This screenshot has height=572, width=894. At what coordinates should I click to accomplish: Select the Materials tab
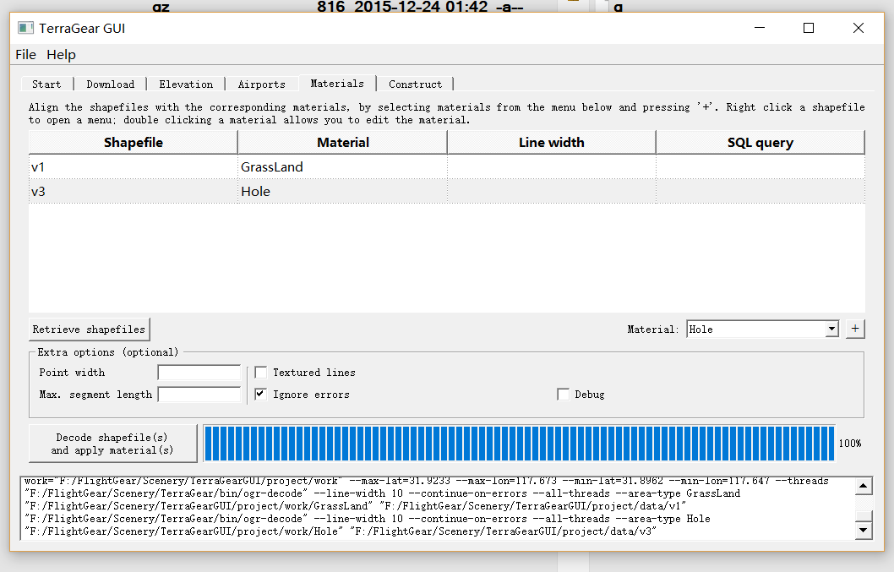(x=337, y=84)
